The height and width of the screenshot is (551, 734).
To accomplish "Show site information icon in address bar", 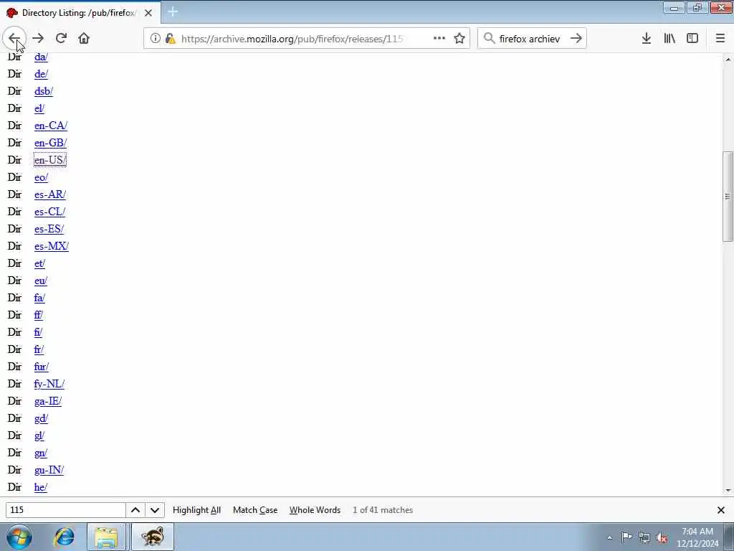I will (x=156, y=39).
